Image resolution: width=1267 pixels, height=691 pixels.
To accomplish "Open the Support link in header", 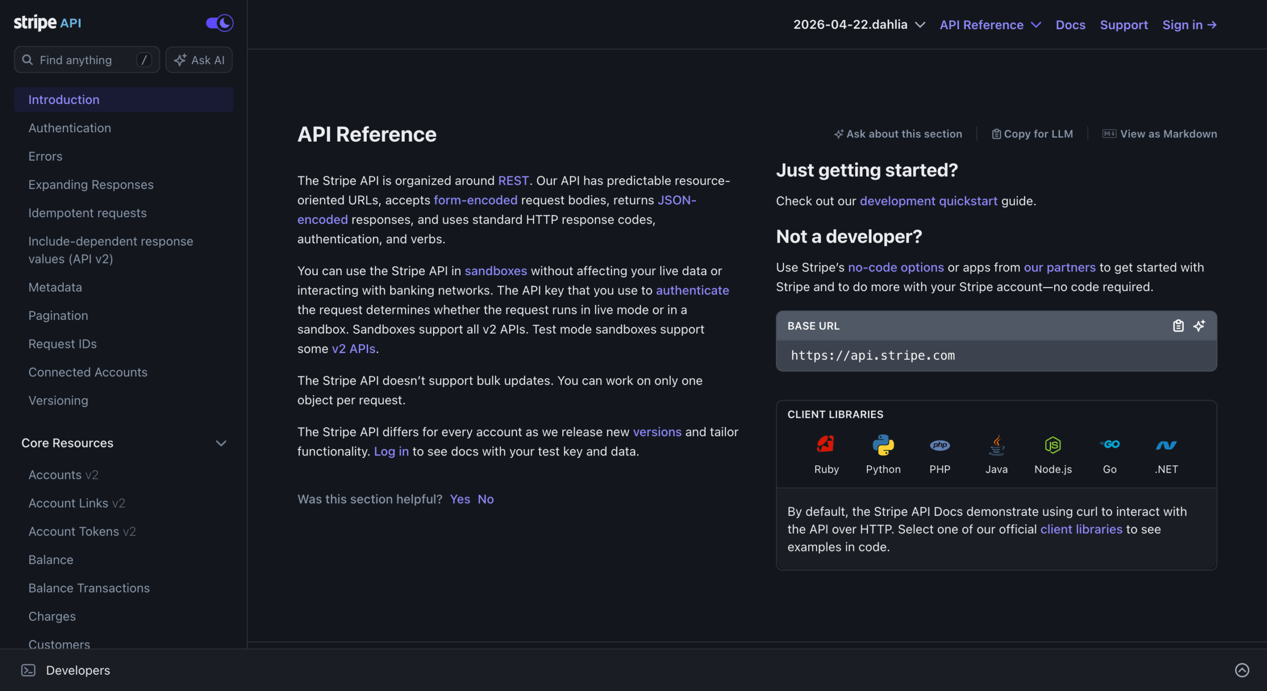I will coord(1123,25).
